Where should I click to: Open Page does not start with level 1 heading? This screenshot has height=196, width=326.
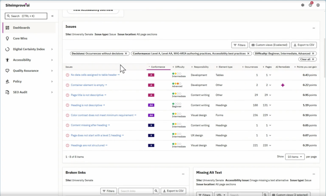[x=97, y=135]
